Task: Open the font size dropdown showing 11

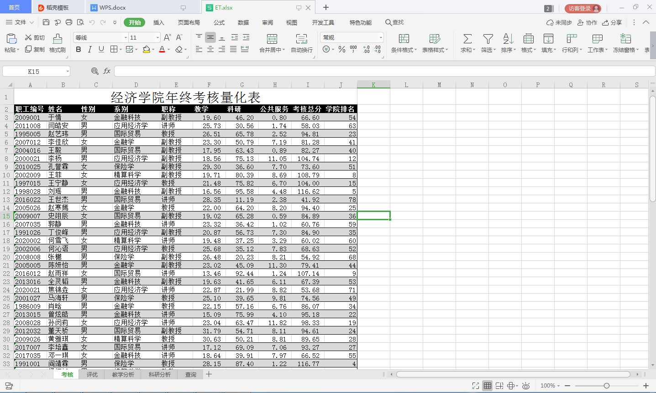Action: 158,37
